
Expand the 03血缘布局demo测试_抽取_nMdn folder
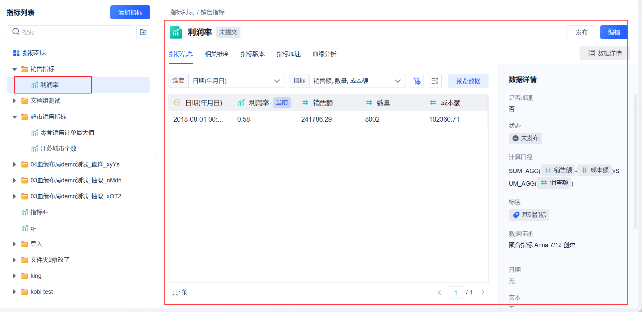coord(15,180)
